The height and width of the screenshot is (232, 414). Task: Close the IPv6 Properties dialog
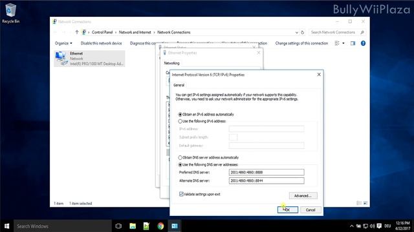click(319, 75)
